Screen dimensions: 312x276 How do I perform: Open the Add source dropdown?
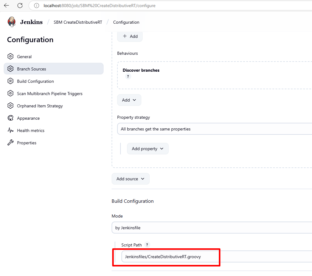(130, 179)
